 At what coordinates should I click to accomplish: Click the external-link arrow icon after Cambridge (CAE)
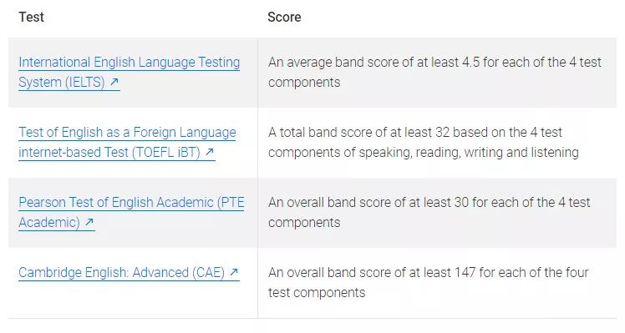(234, 272)
